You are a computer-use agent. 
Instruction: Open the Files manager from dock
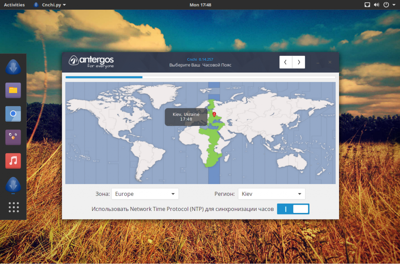pyautogui.click(x=13, y=90)
